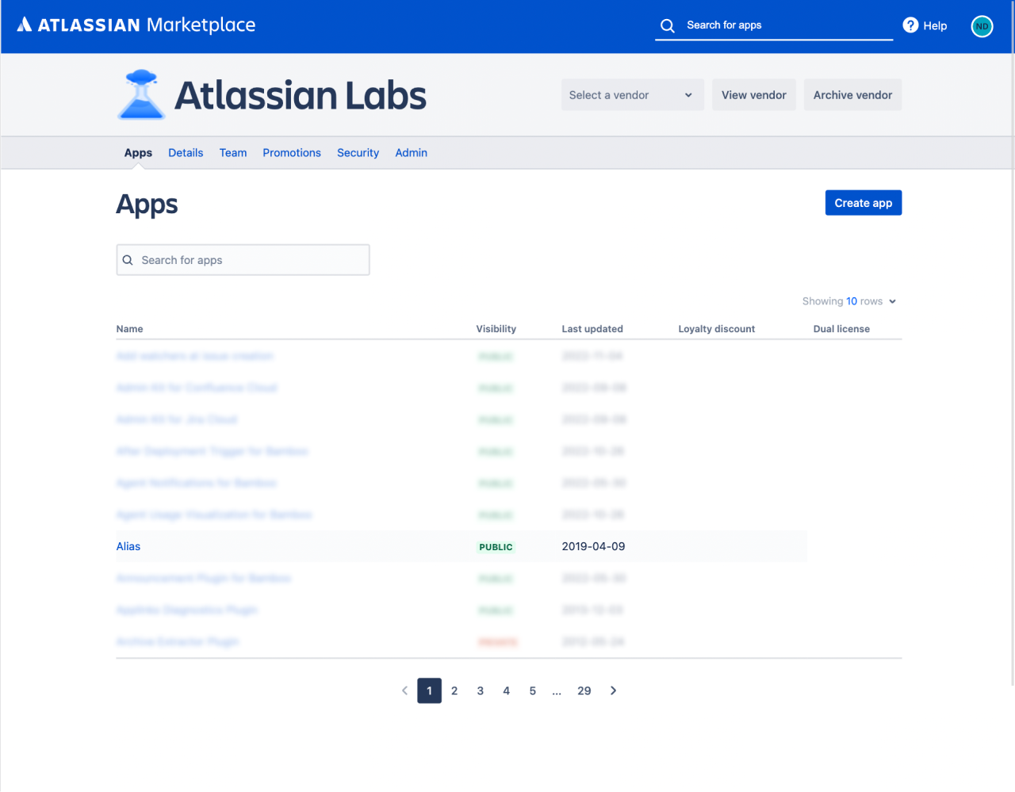This screenshot has width=1015, height=792.
Task: Click the Atlassian Labs vendor title
Action: pos(300,95)
